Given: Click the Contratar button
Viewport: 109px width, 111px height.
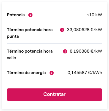Looking at the screenshot, I should pyautogui.click(x=54, y=94).
